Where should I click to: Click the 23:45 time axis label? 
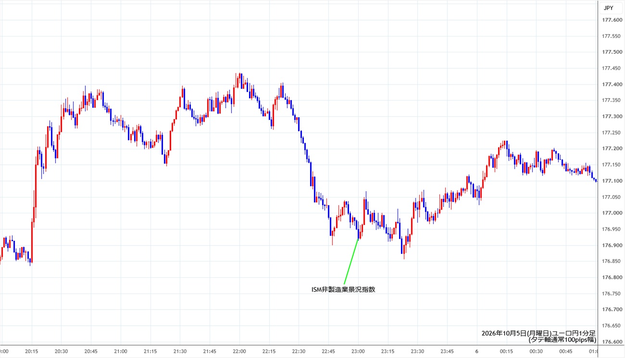(x=448, y=351)
